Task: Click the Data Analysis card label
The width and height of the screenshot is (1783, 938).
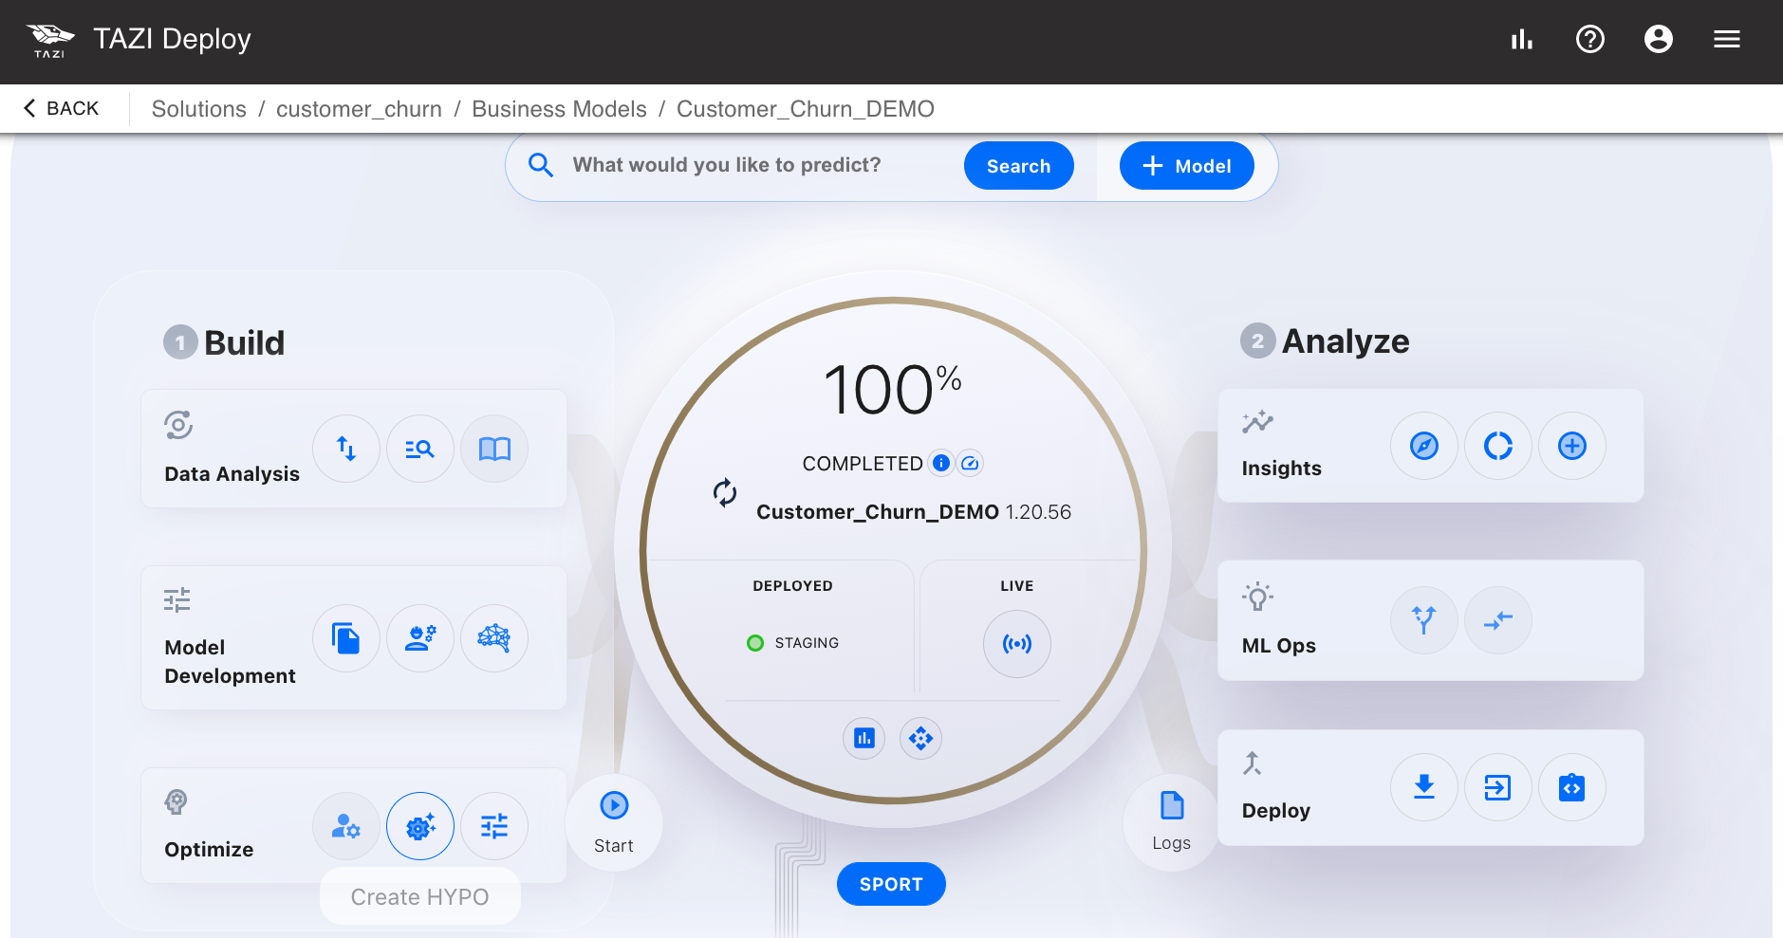Action: [232, 474]
